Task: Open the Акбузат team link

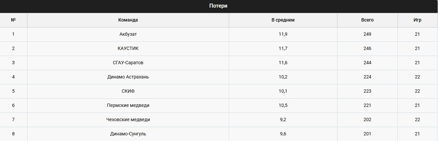Action: (128, 34)
